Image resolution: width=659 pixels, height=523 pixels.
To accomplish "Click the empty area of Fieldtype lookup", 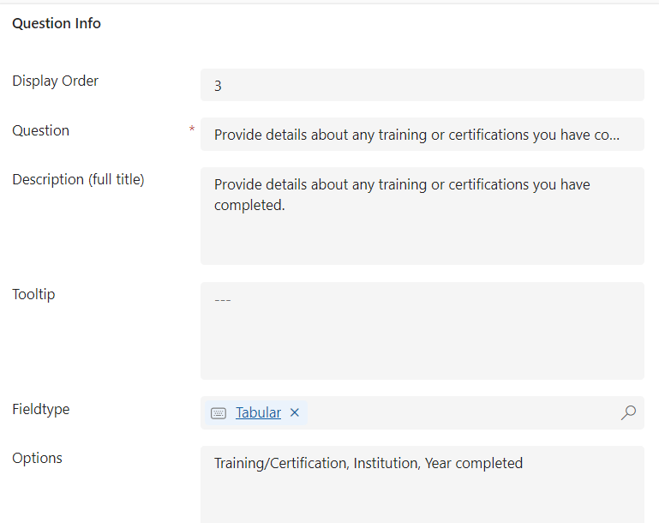I will (462, 412).
